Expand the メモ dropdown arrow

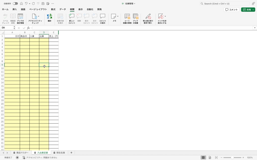[x=118, y=16]
